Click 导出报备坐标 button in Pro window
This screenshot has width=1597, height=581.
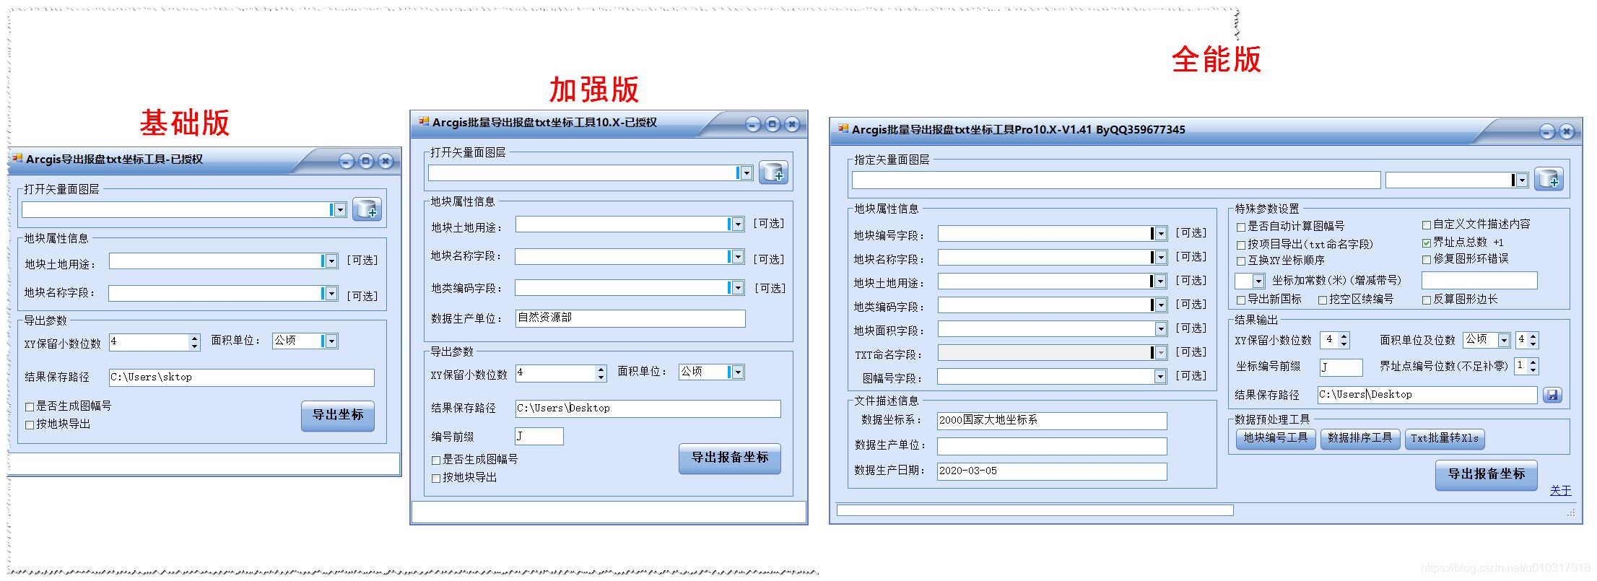[1487, 475]
